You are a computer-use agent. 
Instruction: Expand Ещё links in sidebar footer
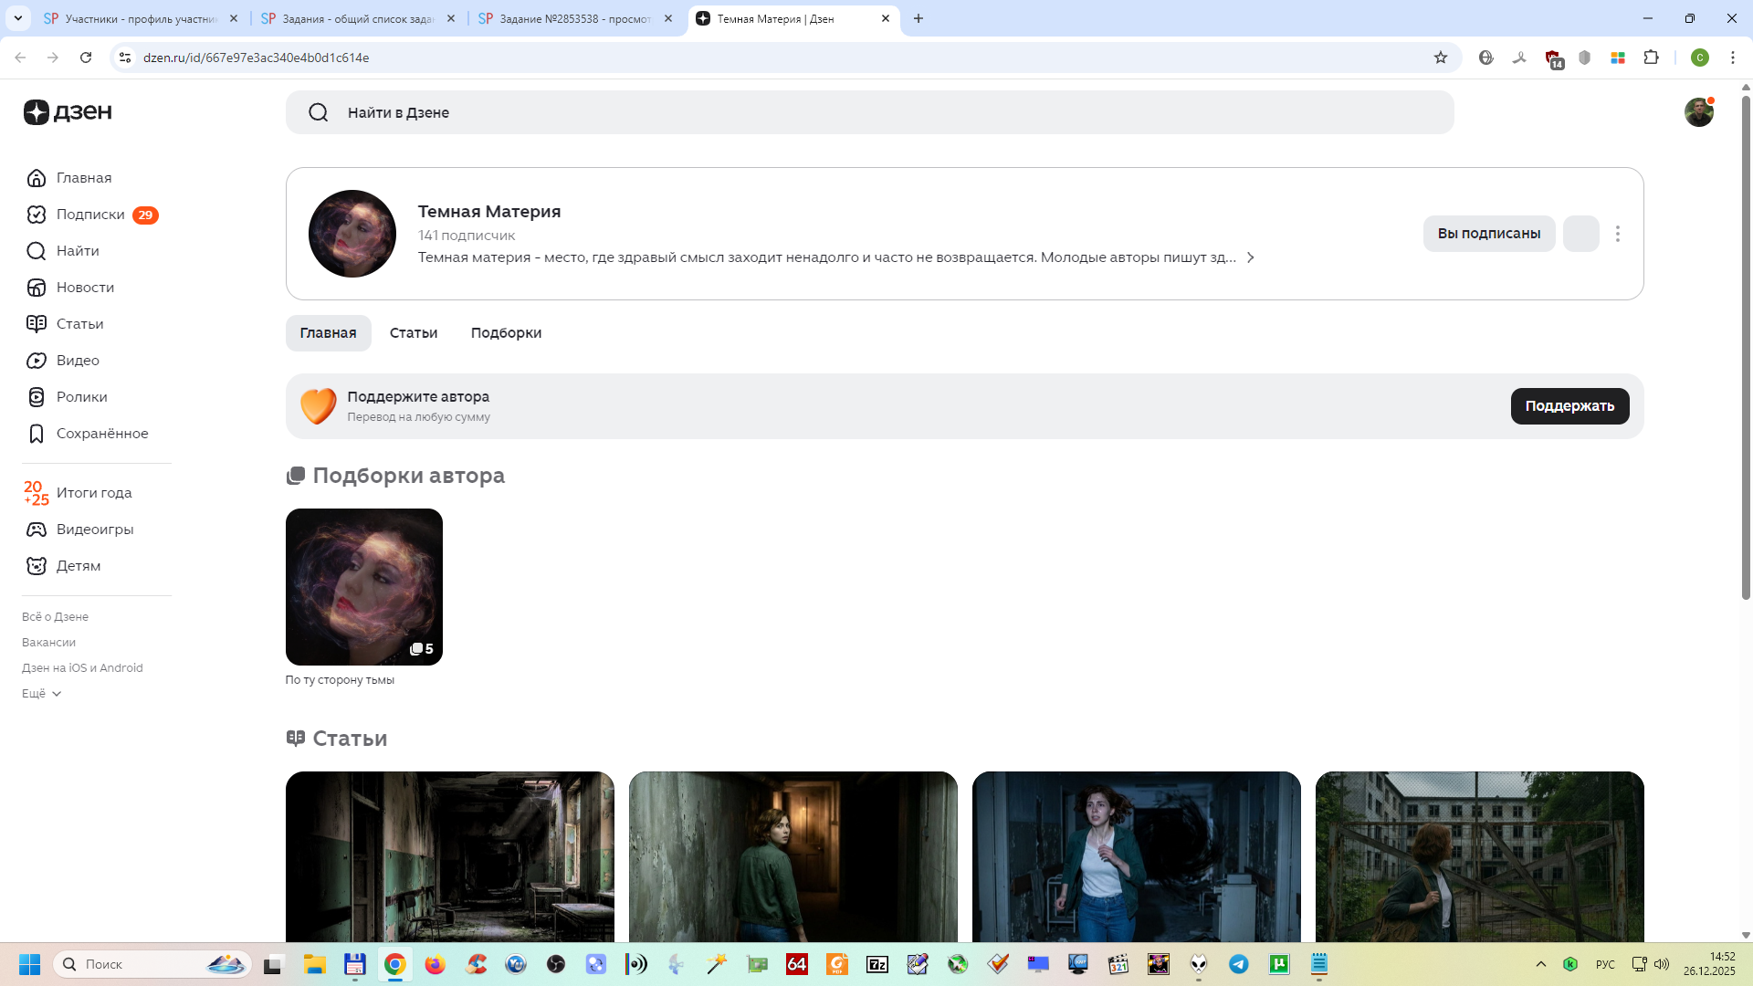(x=42, y=694)
